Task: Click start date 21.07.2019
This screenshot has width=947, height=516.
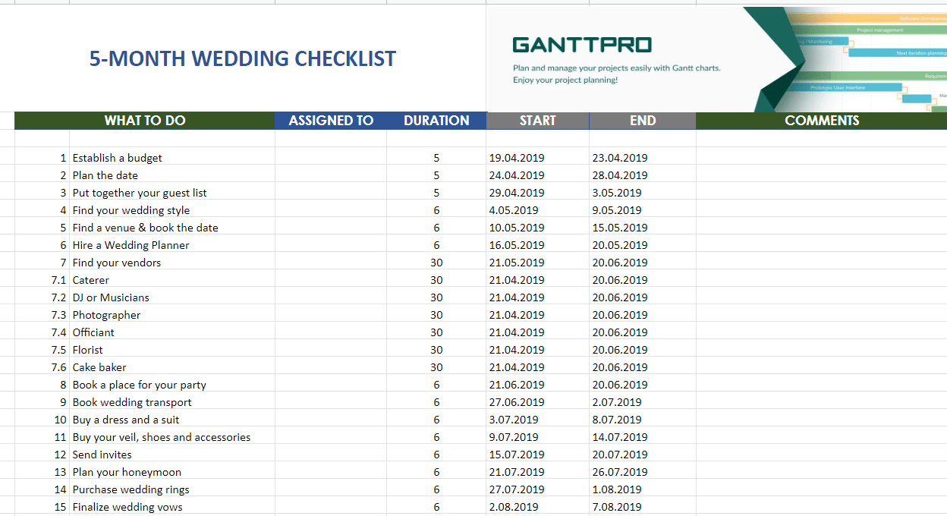Action: (538, 472)
